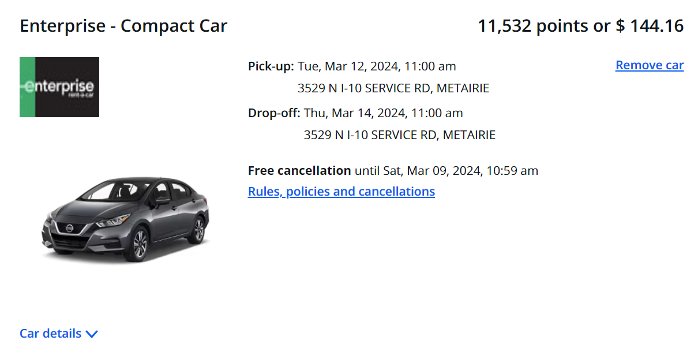
Task: Expand the Car details section
Action: pos(51,334)
